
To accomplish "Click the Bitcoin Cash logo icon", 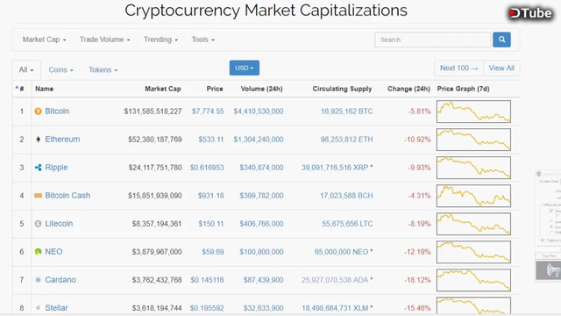I will 38,195.
